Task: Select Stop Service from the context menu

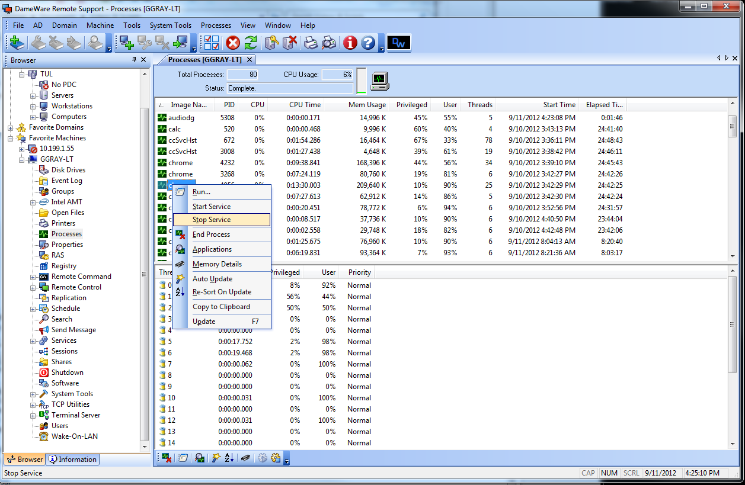Action: pos(212,220)
